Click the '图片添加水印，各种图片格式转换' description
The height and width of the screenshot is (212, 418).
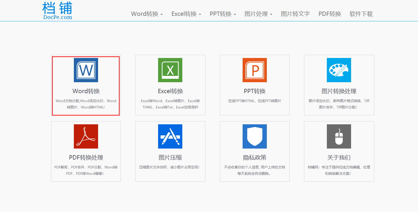[x=339, y=104]
